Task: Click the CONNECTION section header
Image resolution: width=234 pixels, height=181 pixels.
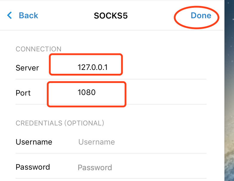Action: click(39, 49)
